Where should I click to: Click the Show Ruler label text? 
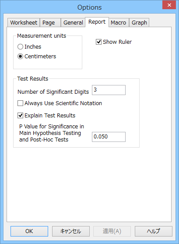[x=117, y=42]
